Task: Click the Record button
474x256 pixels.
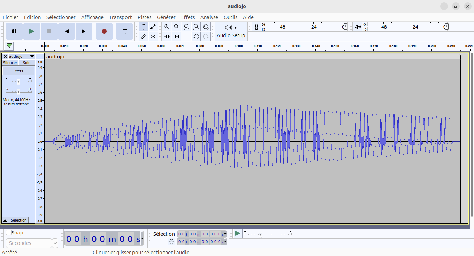Action: [x=104, y=31]
